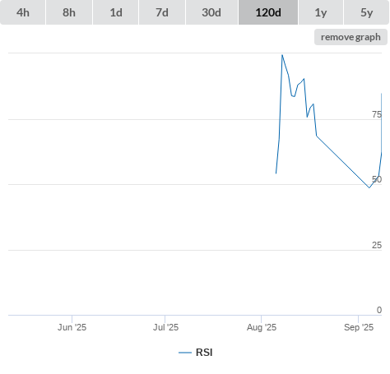Open the 1y time range

point(321,12)
